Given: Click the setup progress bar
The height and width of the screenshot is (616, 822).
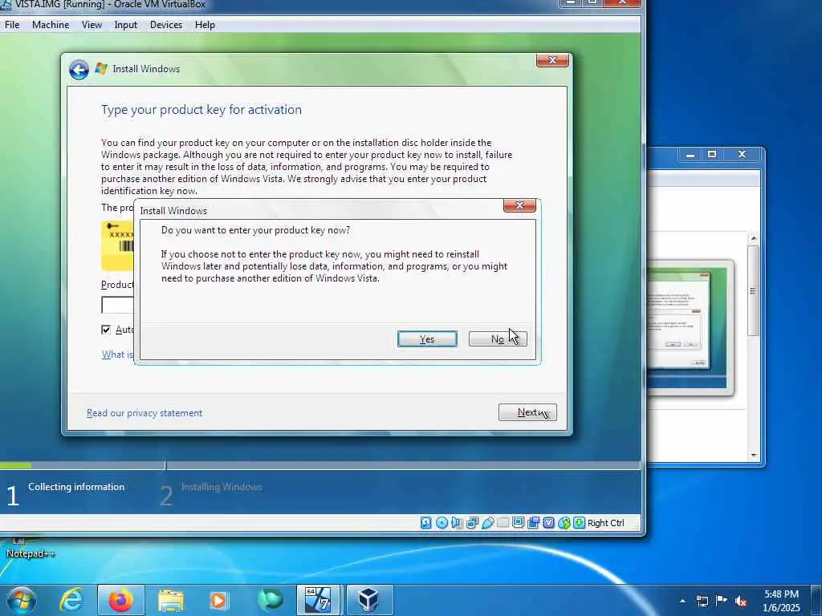Looking at the screenshot, I should point(320,465).
